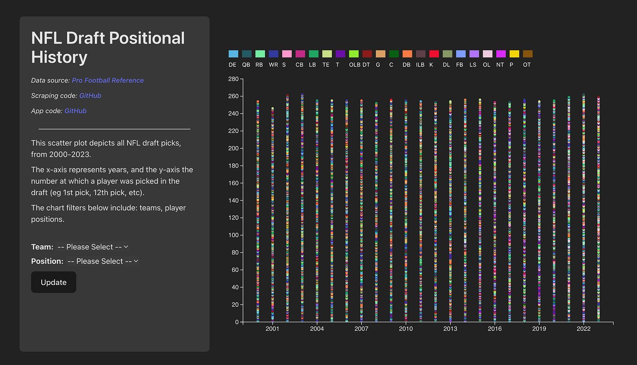The image size is (637, 365).
Task: Open the app code GitHub link
Action: click(76, 110)
